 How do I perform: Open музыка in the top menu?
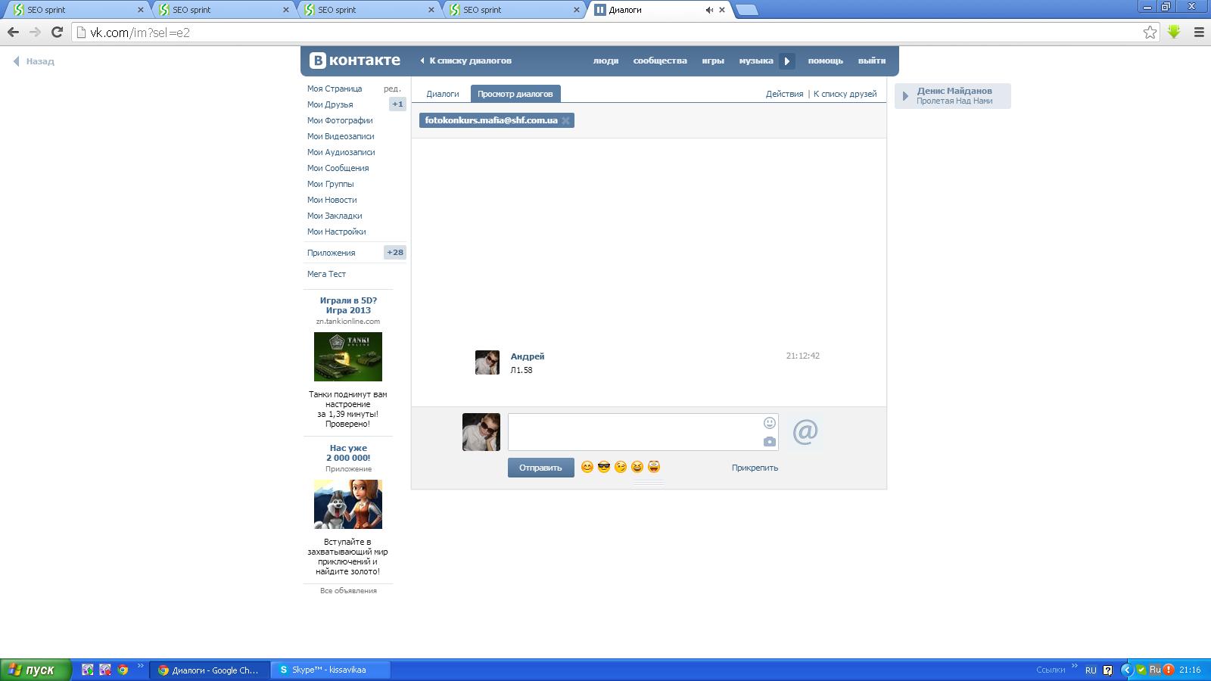756,61
